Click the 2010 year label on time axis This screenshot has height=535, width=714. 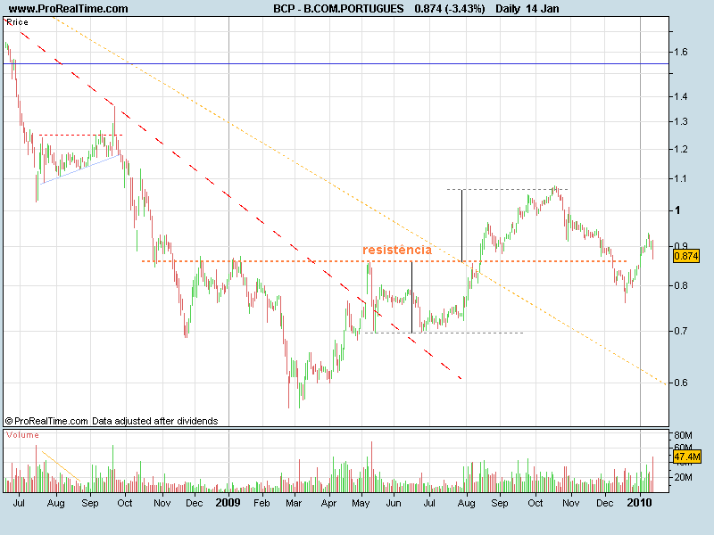tap(639, 503)
